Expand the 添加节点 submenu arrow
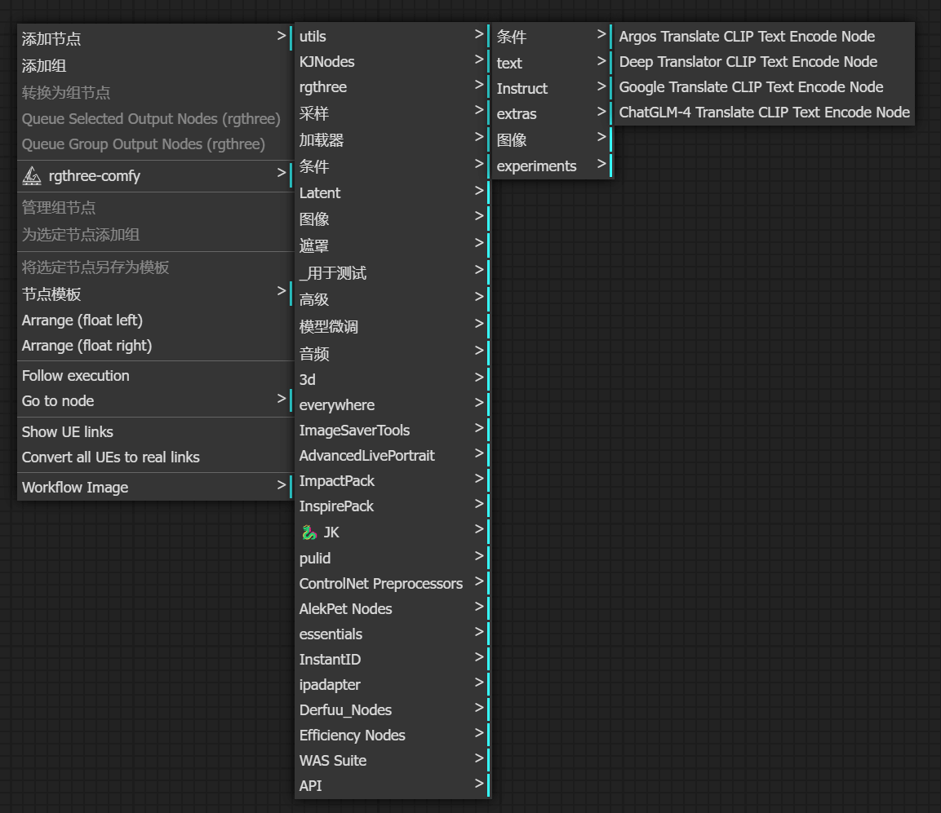 281,36
